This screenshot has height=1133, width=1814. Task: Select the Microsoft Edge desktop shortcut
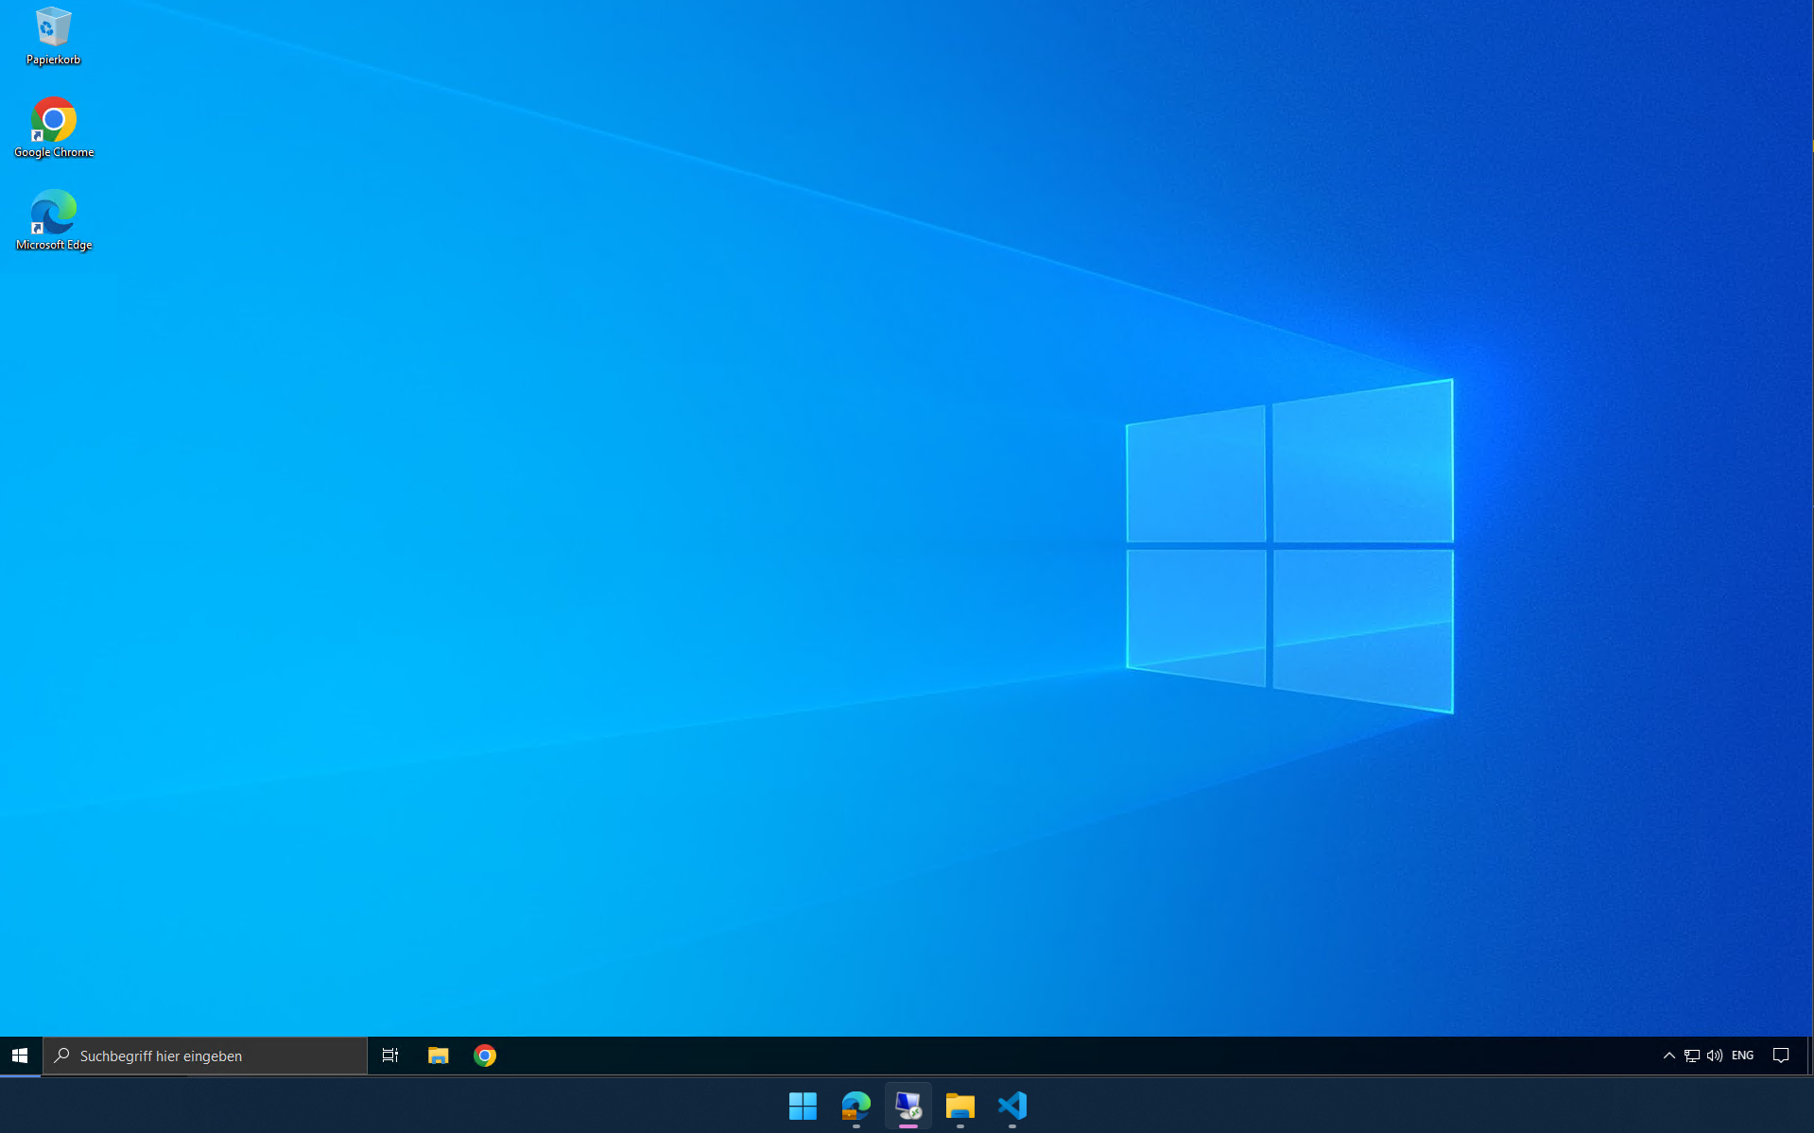point(54,219)
